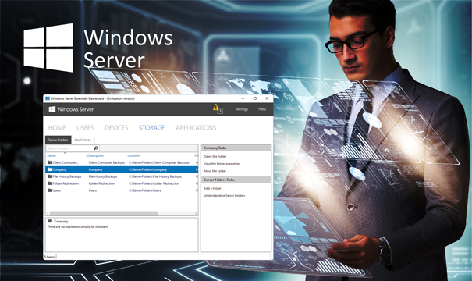Select the Server Folders sub-tab
The image size is (472, 281).
58,140
